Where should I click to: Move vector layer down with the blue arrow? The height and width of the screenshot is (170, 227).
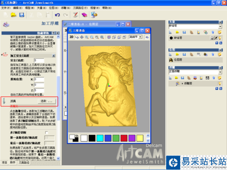[x=221, y=43]
